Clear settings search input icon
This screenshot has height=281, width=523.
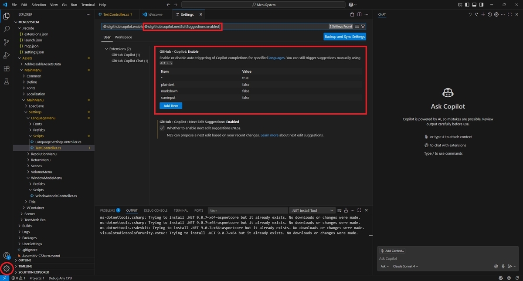(x=357, y=27)
